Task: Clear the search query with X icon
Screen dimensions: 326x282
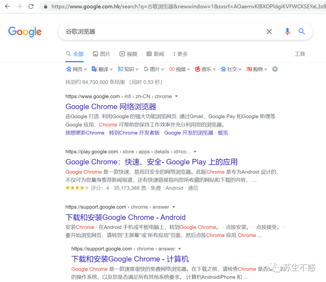Action: [269, 32]
